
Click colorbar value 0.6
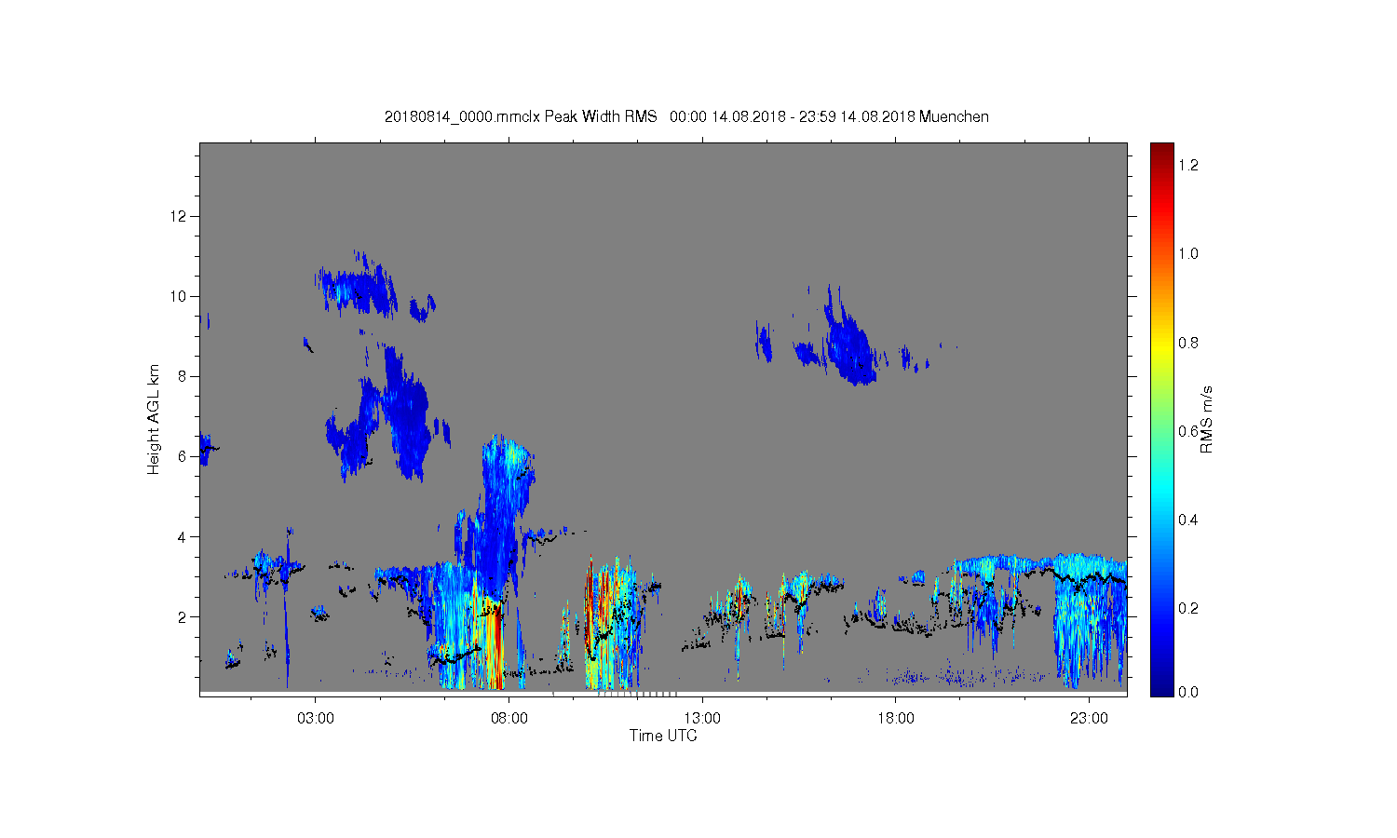tap(1188, 431)
